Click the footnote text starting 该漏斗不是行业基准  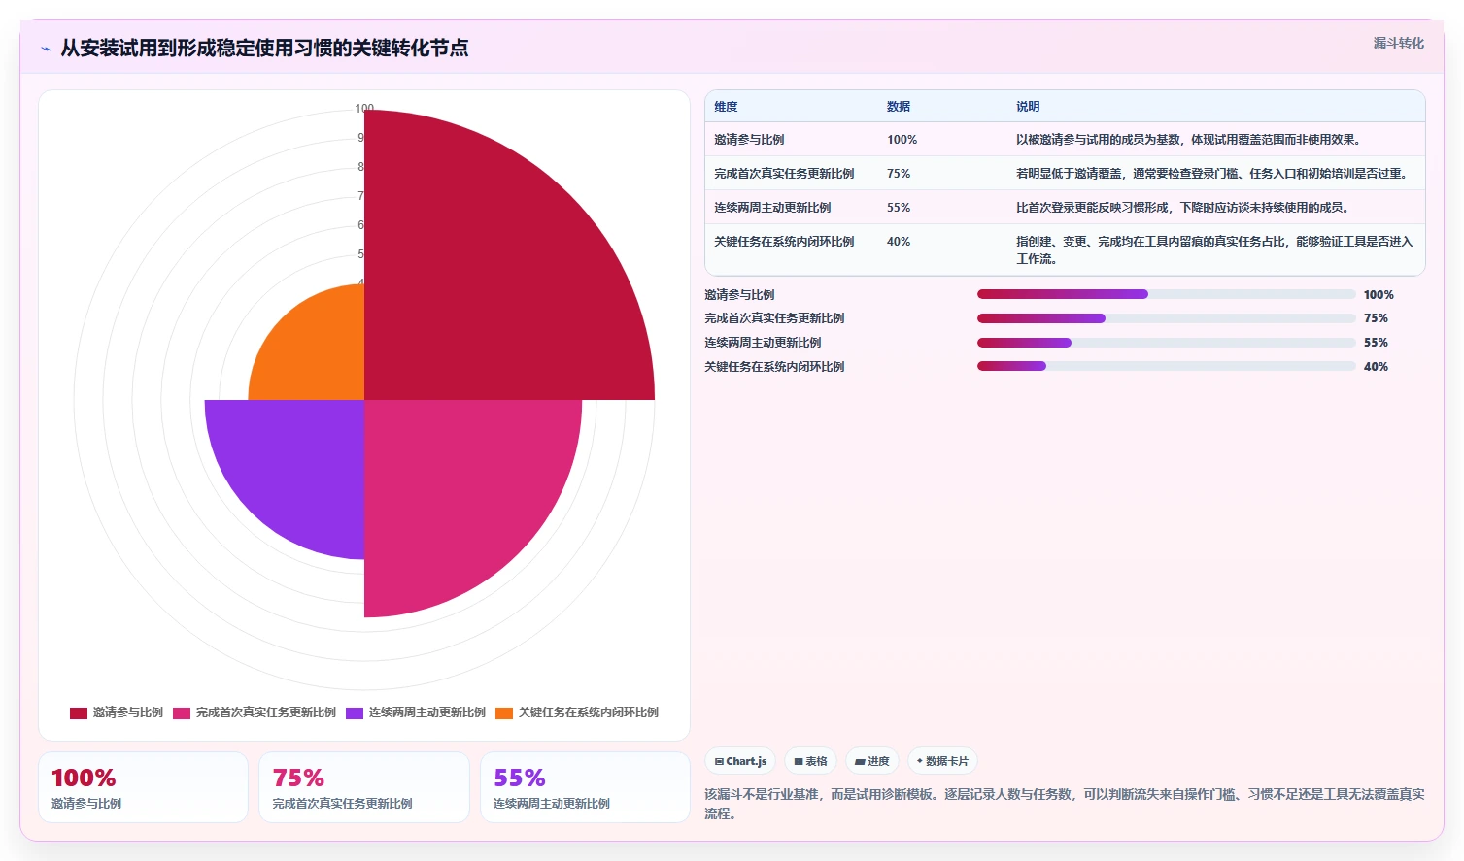click(x=1065, y=804)
